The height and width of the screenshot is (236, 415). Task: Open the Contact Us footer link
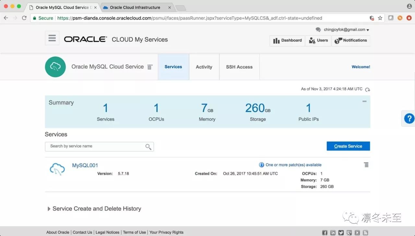82,232
